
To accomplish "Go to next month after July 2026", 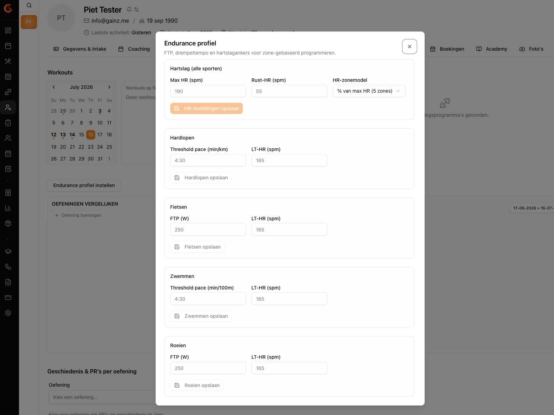I will pos(109,87).
